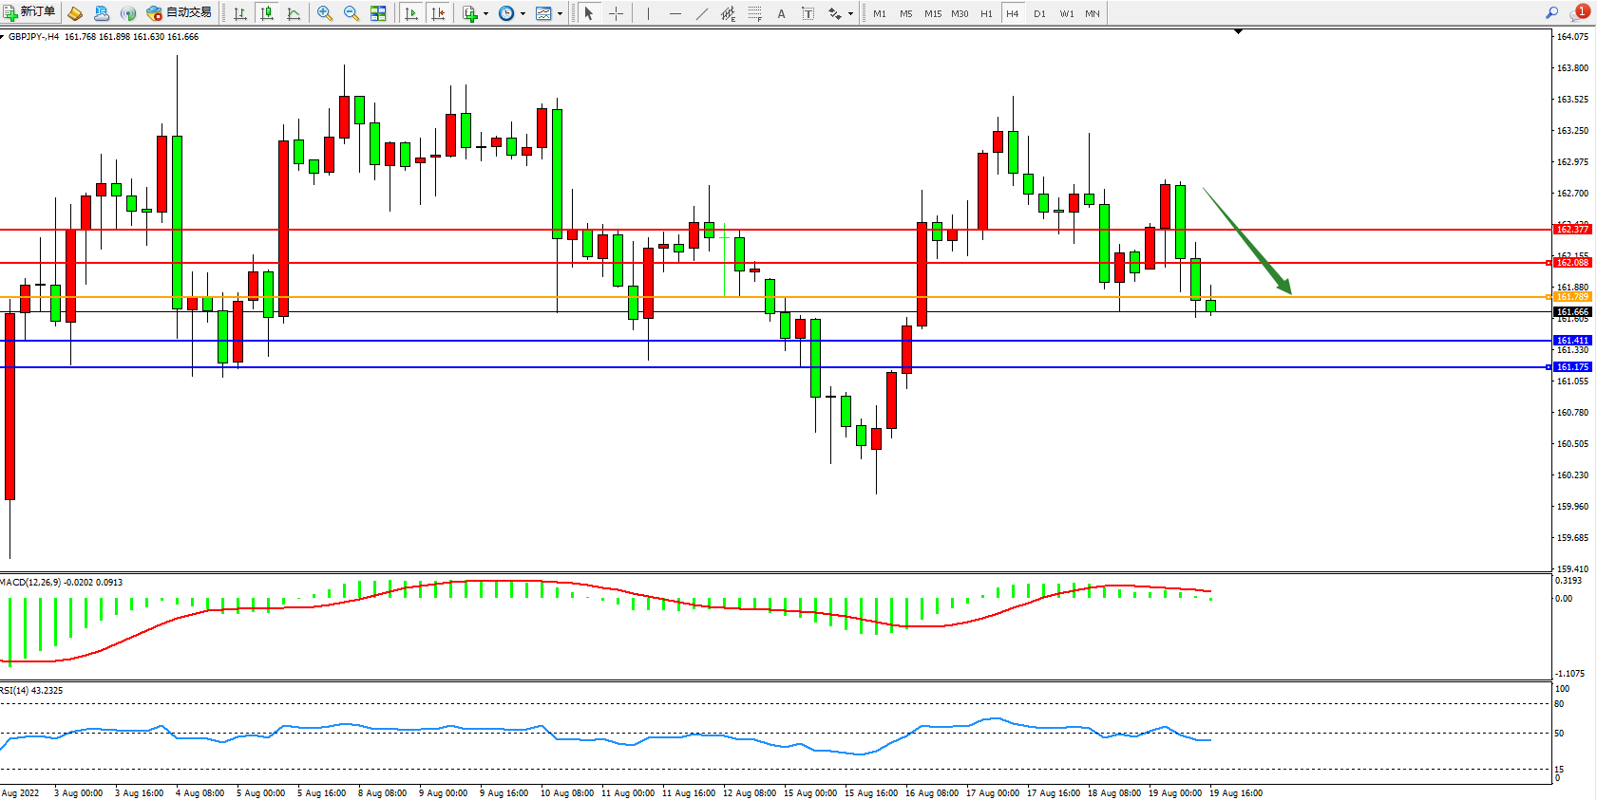The image size is (1597, 800).
Task: Select the crosshair tool
Action: click(616, 13)
